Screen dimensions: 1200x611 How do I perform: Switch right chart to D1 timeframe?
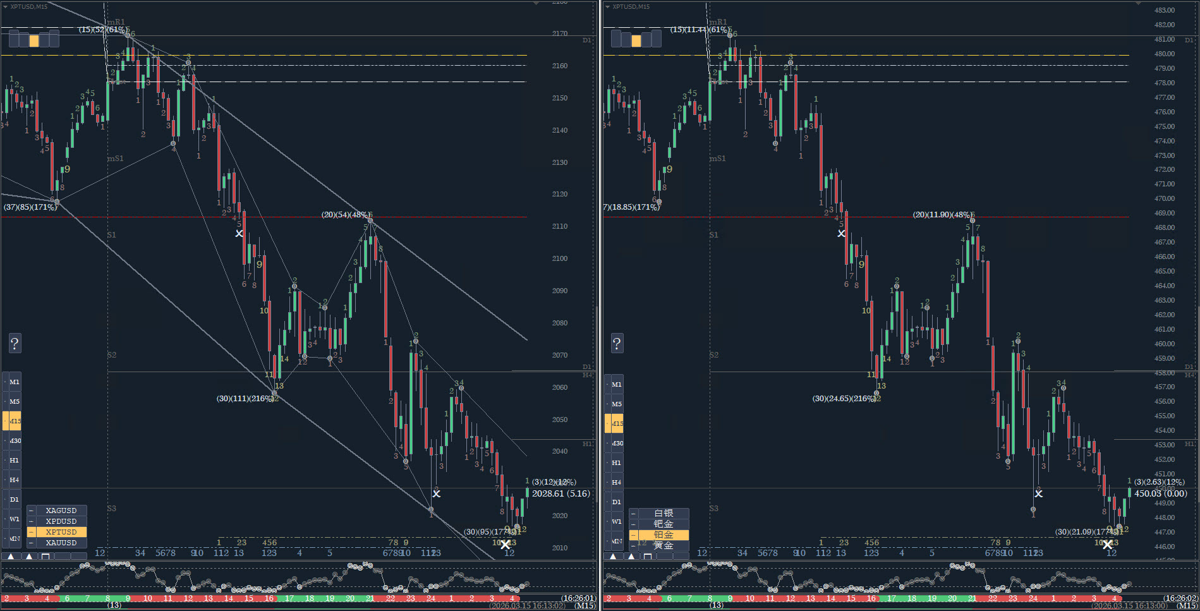(x=617, y=502)
